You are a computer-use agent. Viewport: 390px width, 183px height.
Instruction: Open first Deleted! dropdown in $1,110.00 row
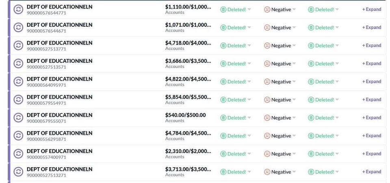tap(249, 10)
